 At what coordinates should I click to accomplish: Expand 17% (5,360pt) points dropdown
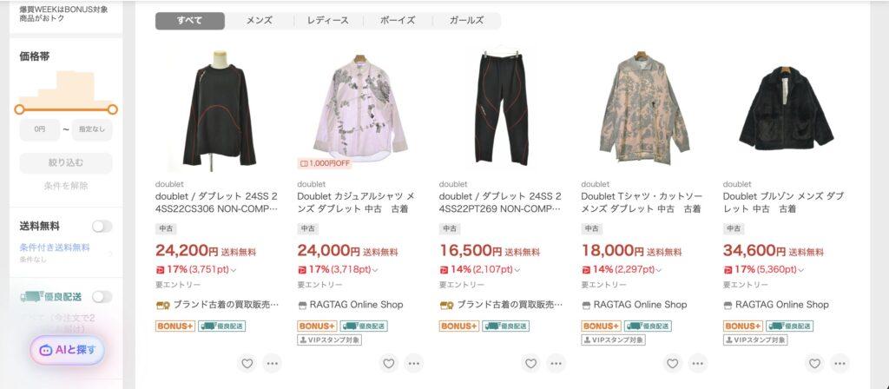coord(801,270)
